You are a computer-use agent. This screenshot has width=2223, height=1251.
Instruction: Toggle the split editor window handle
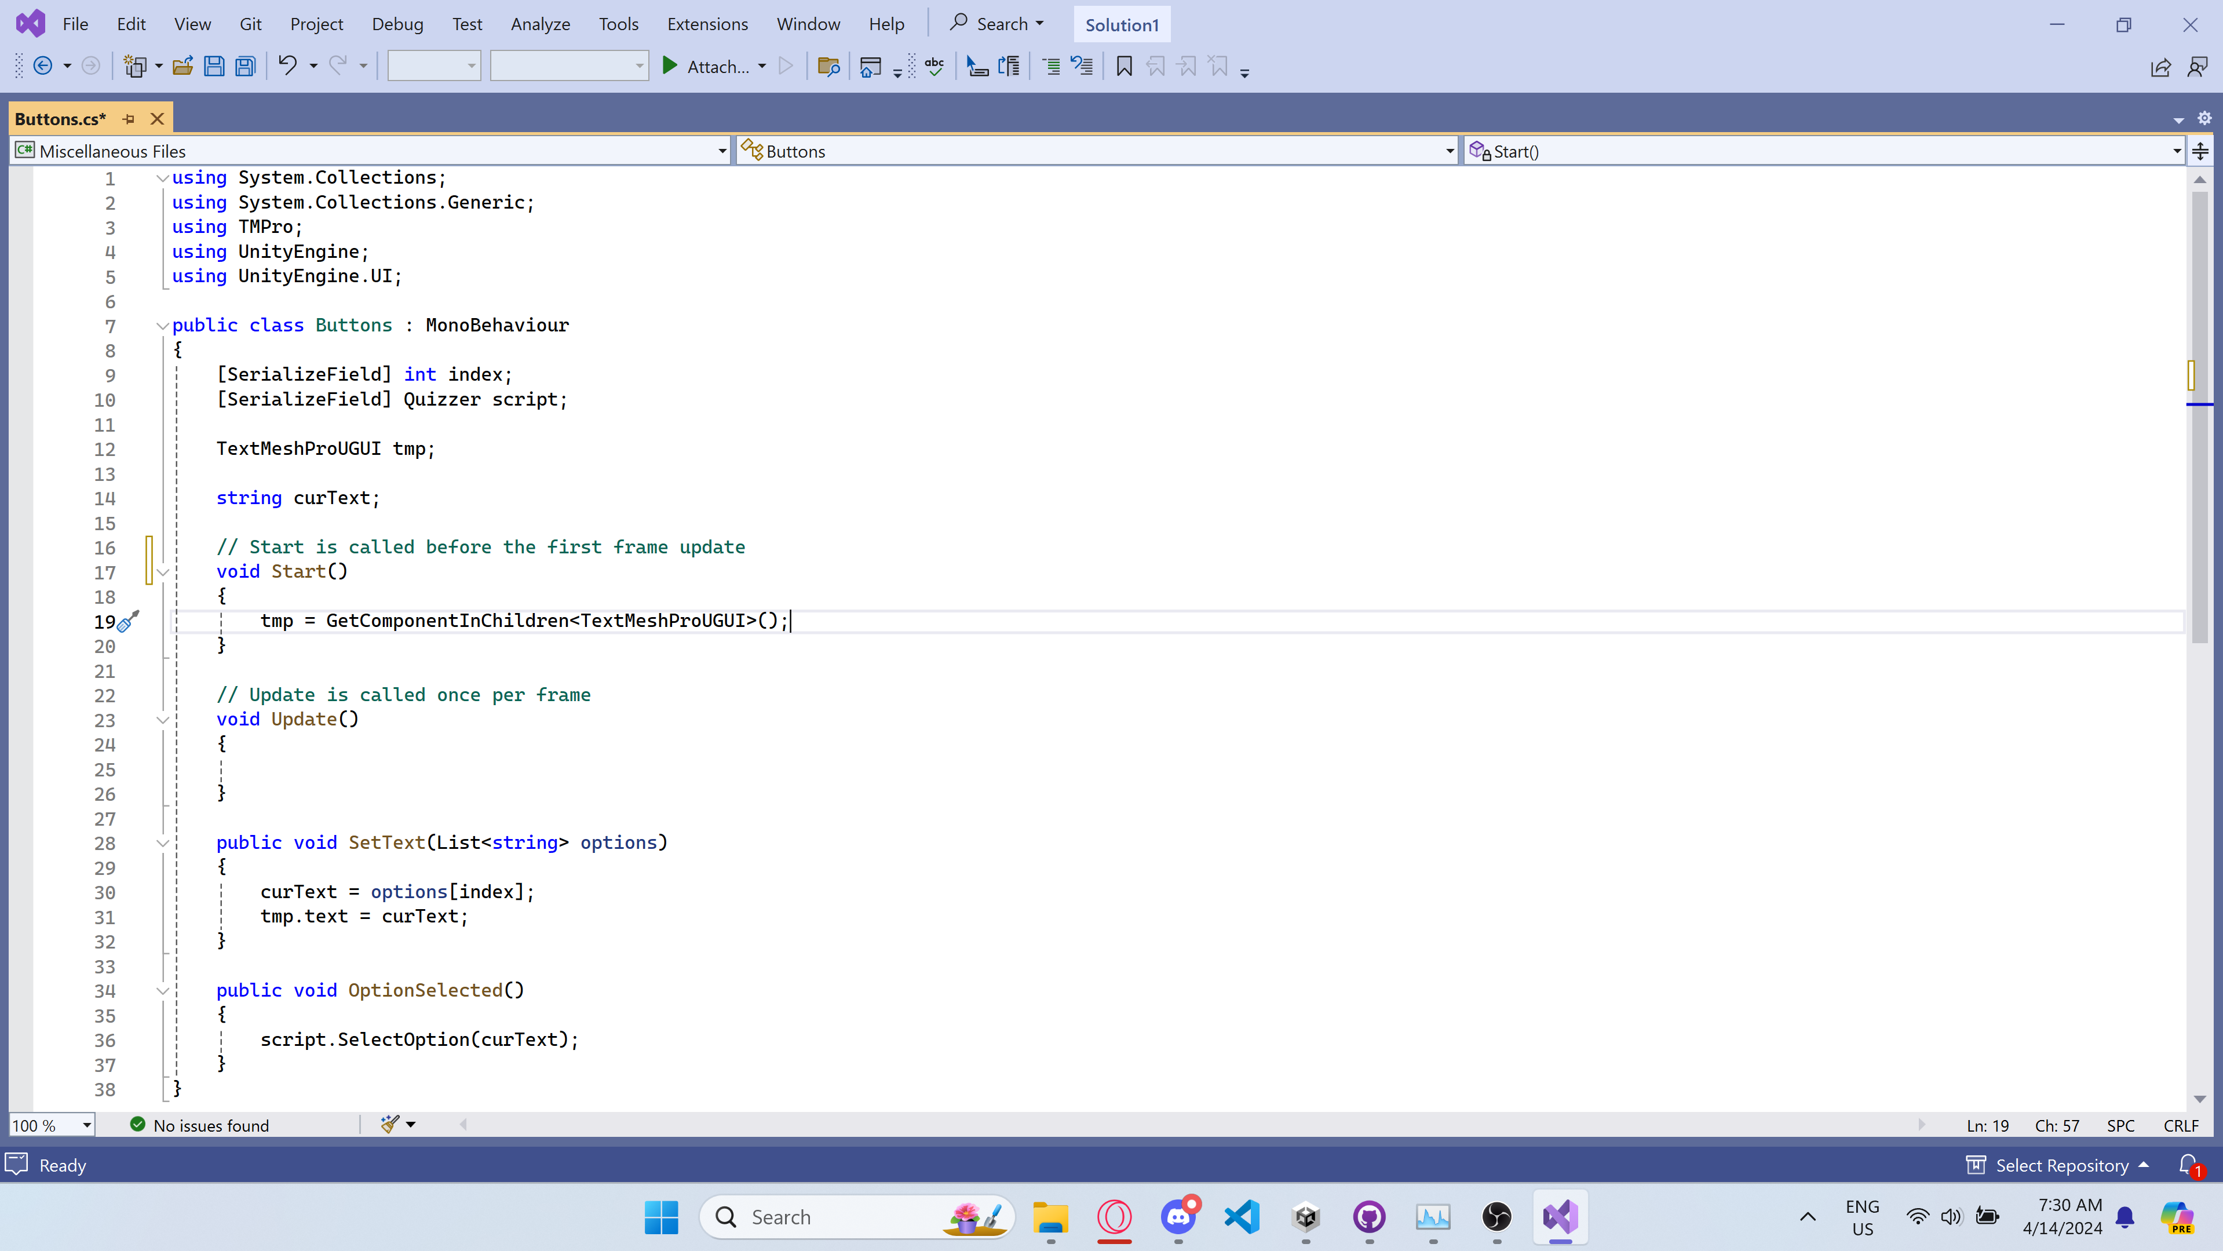(x=2200, y=152)
